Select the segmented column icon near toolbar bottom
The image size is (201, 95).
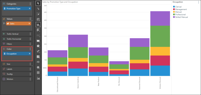pyautogui.click(x=38, y=73)
